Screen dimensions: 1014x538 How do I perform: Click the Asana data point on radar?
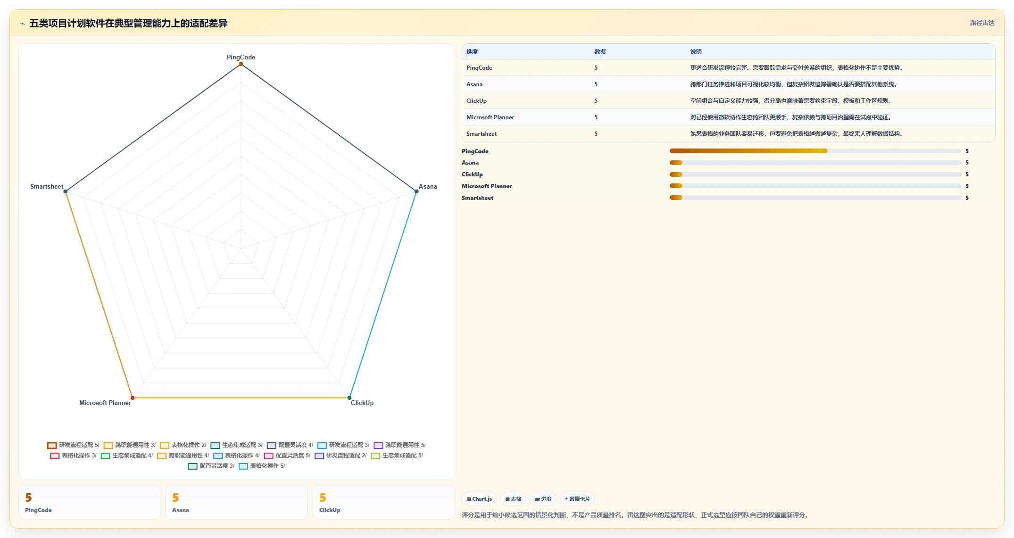(x=416, y=191)
